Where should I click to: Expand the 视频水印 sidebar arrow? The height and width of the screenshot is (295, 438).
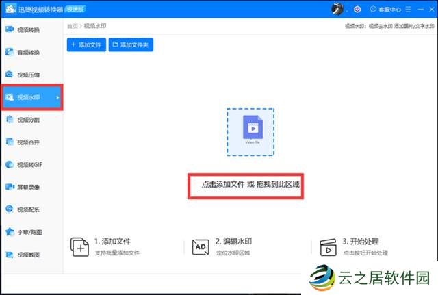tap(57, 98)
